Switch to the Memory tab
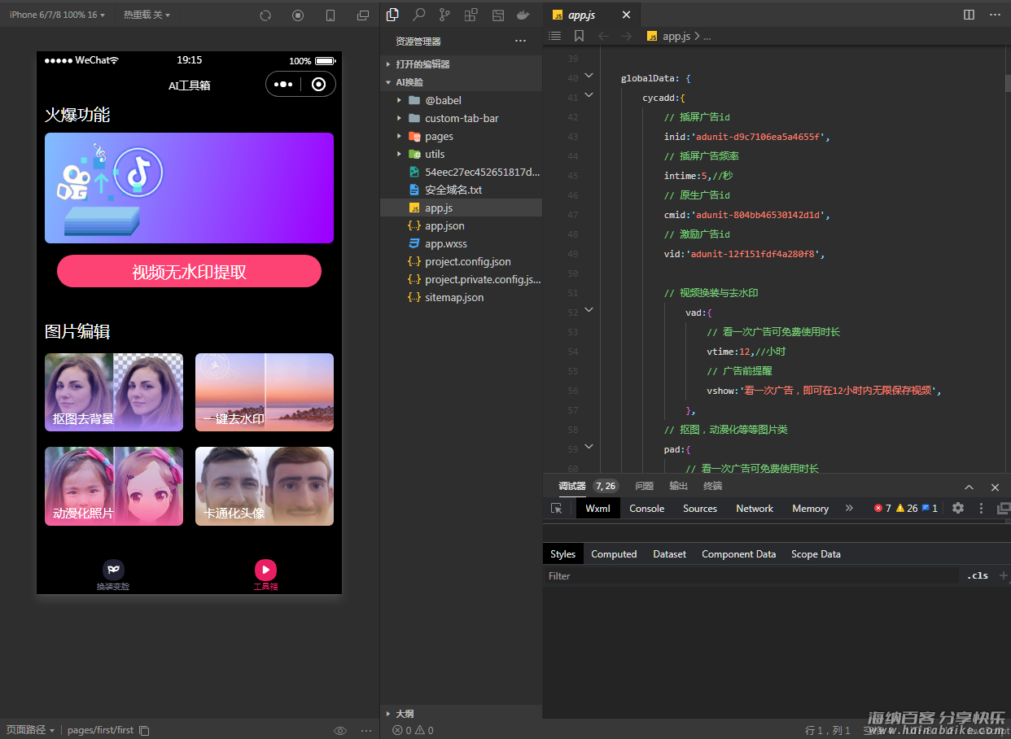Viewport: 1011px width, 739px height. click(810, 508)
